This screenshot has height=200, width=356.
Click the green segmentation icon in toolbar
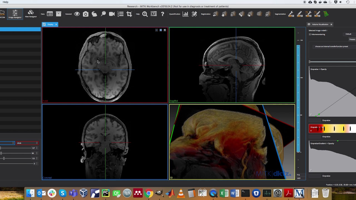(326, 14)
